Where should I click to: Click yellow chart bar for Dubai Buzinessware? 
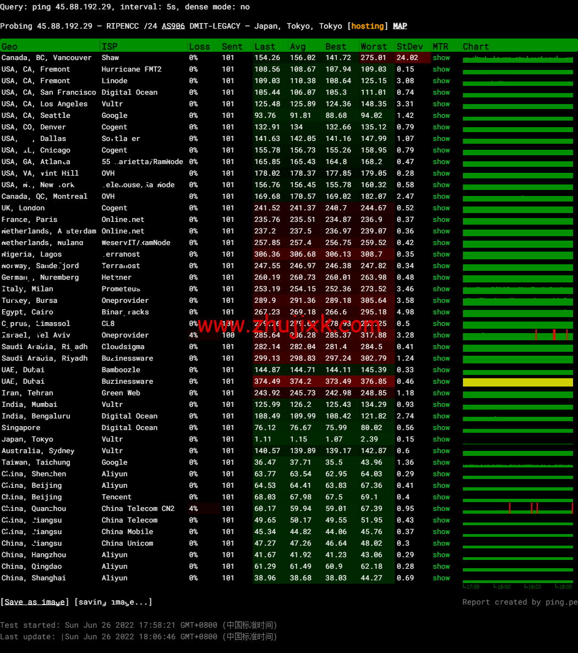tap(517, 382)
